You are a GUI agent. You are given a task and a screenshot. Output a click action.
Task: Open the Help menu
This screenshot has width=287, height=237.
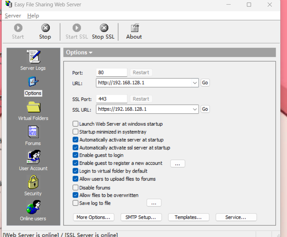pyautogui.click(x=33, y=15)
